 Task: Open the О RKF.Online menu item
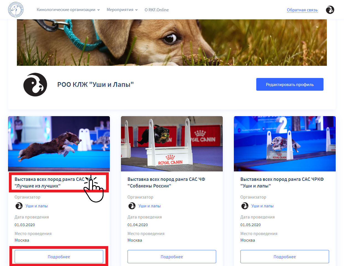157,10
